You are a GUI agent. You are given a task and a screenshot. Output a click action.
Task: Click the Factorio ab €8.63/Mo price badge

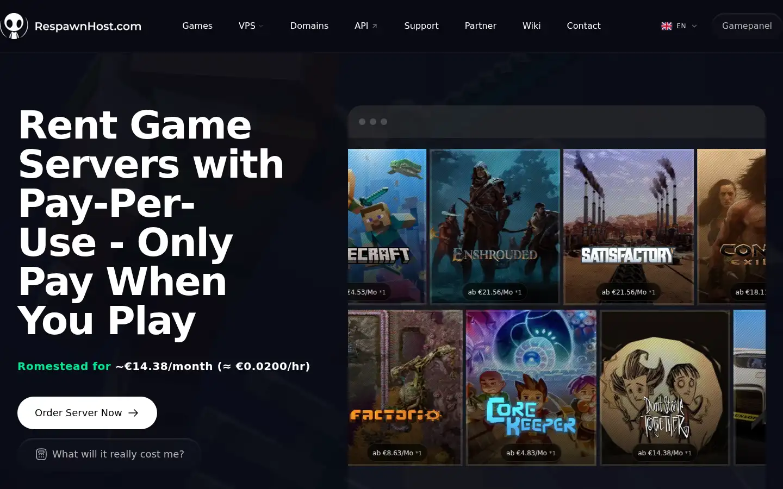pos(397,453)
